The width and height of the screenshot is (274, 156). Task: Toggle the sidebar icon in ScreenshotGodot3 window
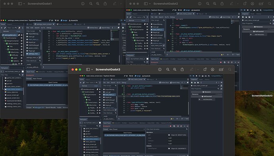[88, 70]
